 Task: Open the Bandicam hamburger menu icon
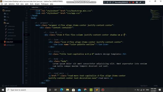pyautogui.click(x=105, y=2)
